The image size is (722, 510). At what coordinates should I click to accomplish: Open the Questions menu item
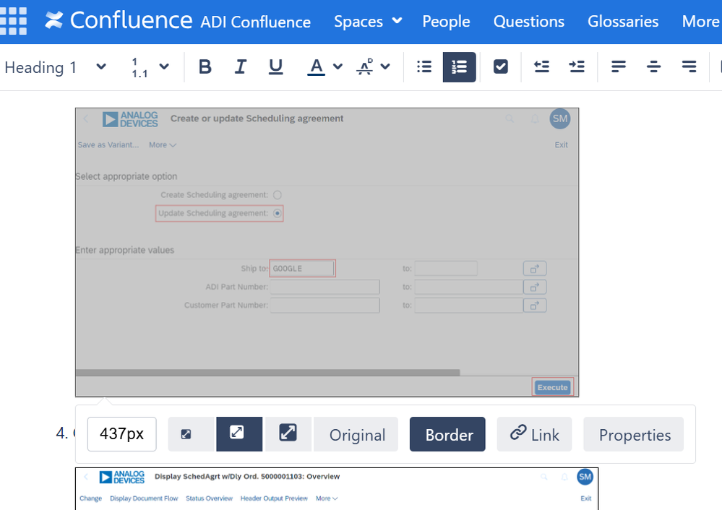[528, 21]
